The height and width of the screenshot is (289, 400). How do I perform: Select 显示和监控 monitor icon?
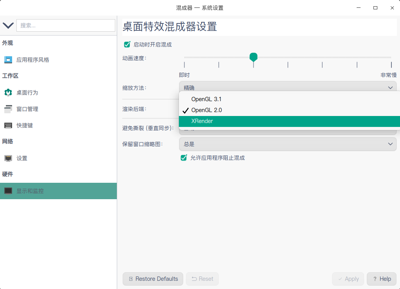click(8, 191)
